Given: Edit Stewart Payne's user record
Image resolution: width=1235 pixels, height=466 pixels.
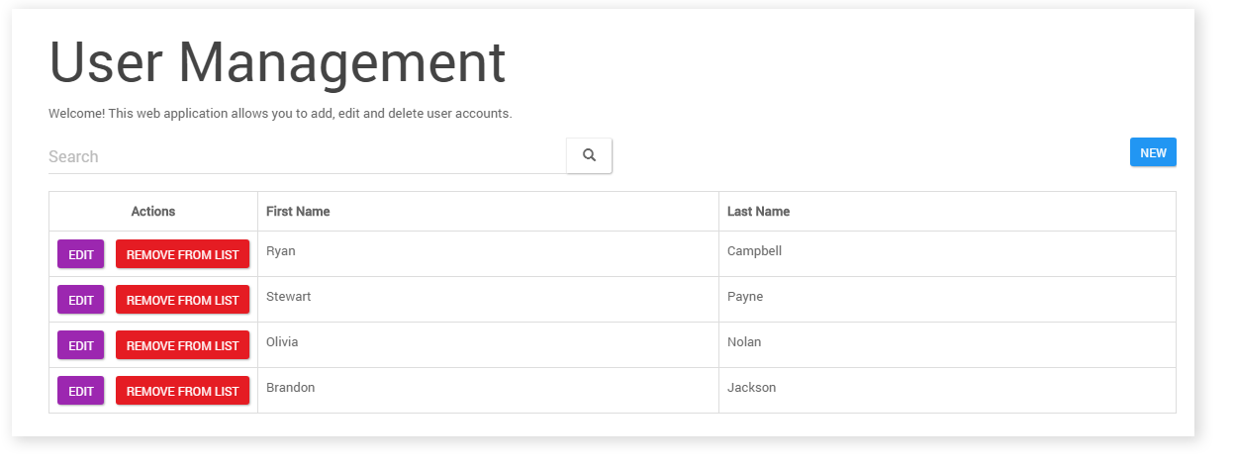Looking at the screenshot, I should 81,300.
